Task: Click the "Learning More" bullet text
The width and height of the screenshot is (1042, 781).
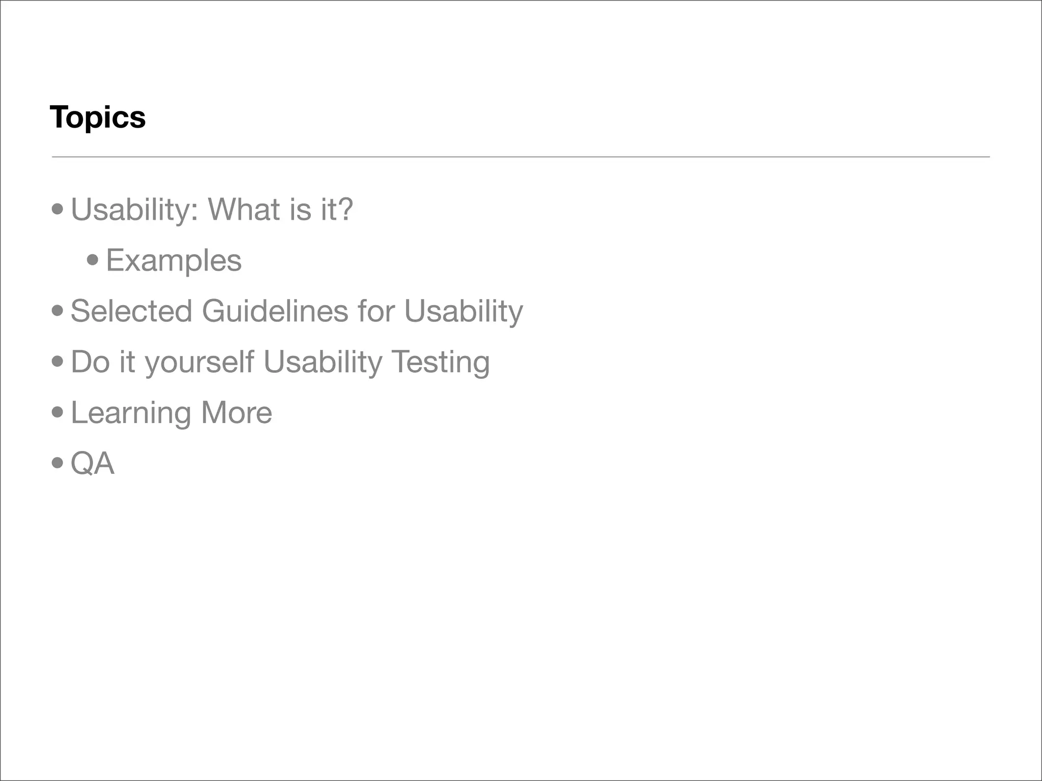Action: [x=171, y=412]
